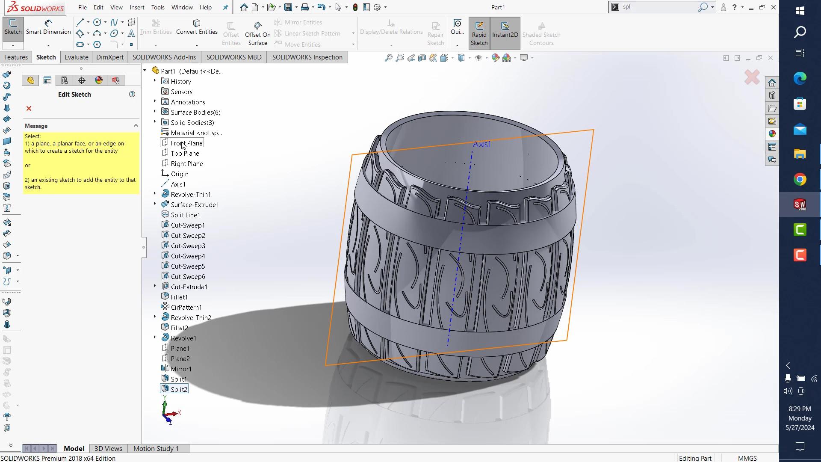Open the DisplayManager appearance tab icon
Screen dimensions: 821x462
pyautogui.click(x=99, y=80)
